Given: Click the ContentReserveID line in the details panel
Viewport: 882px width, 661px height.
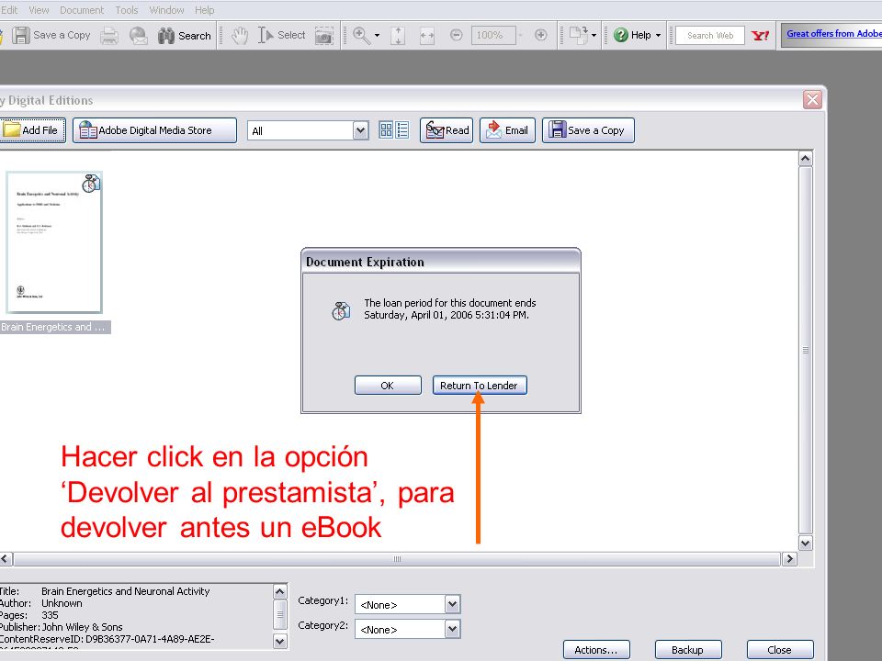Looking at the screenshot, I should click(107, 639).
